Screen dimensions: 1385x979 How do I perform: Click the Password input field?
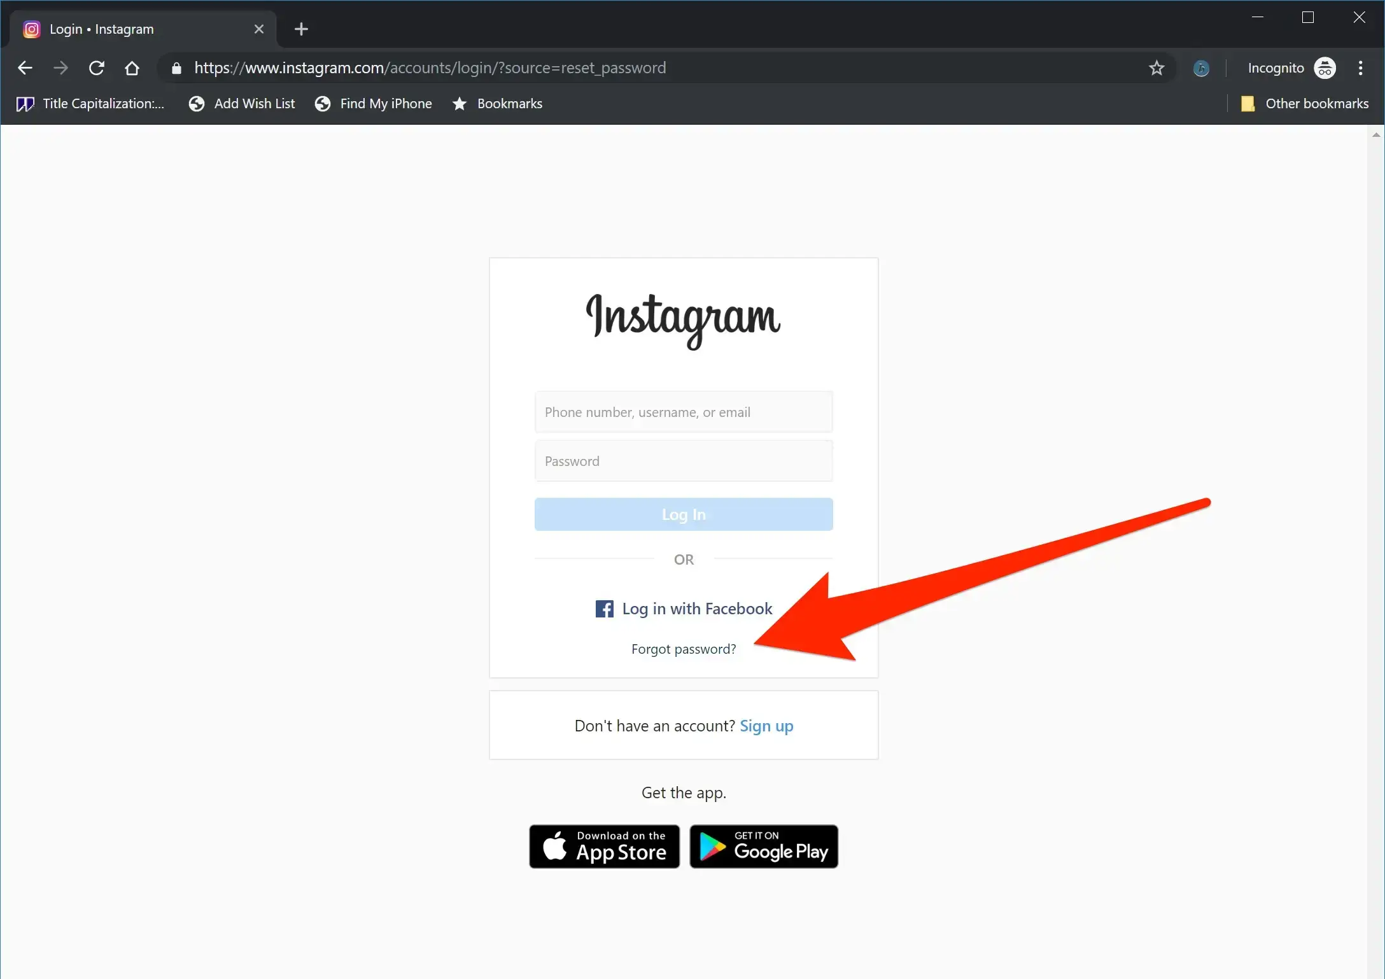(x=684, y=461)
